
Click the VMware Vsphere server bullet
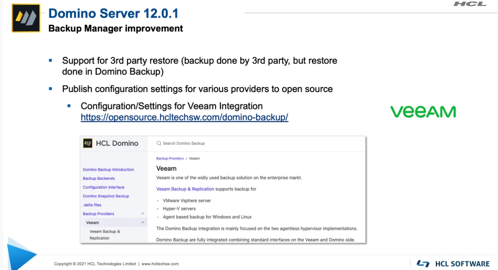point(187,201)
